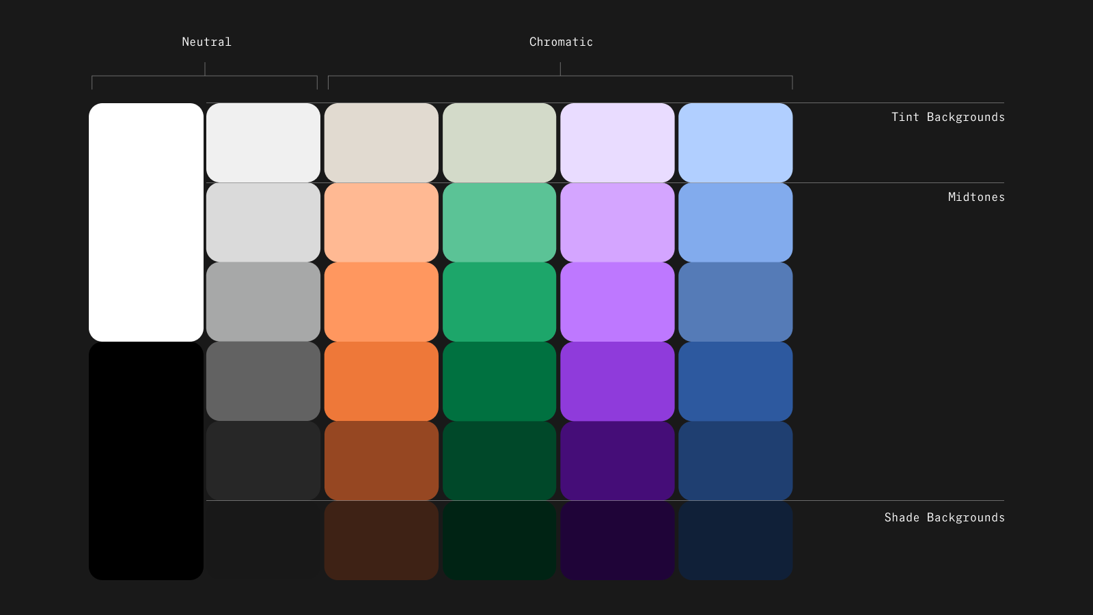Pick the light peach midtone swatch

[x=381, y=222]
